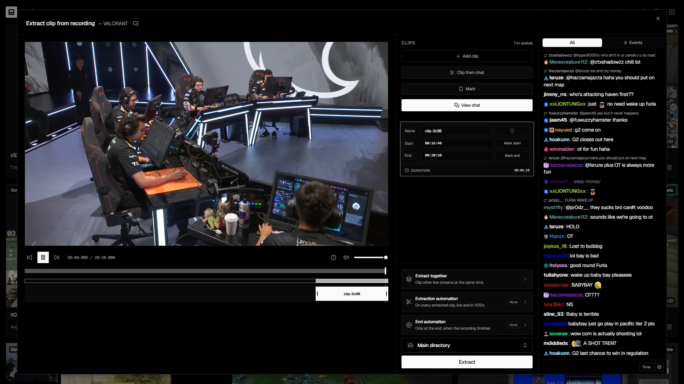Click the Extract button

click(467, 362)
